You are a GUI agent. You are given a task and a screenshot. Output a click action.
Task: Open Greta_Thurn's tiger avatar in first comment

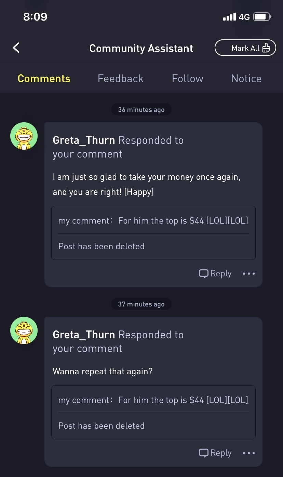(24, 136)
